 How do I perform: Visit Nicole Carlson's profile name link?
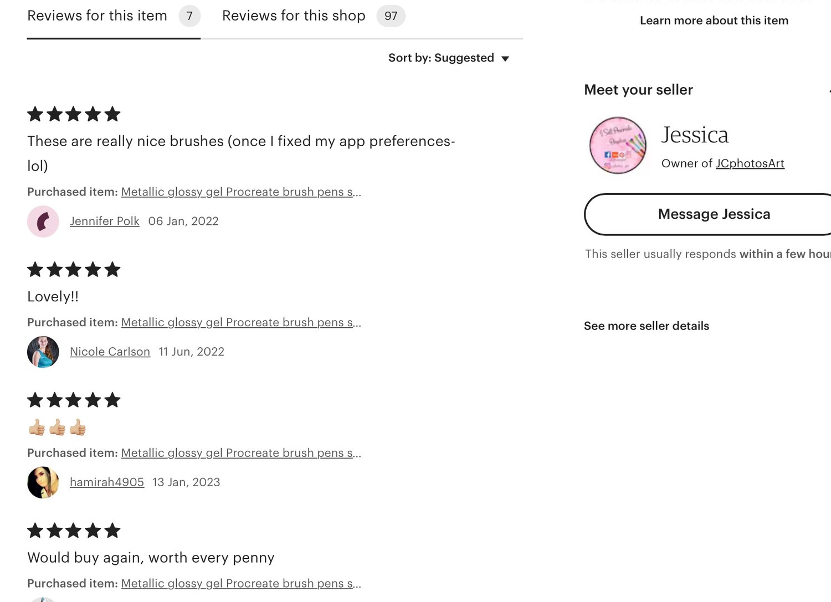click(x=110, y=352)
